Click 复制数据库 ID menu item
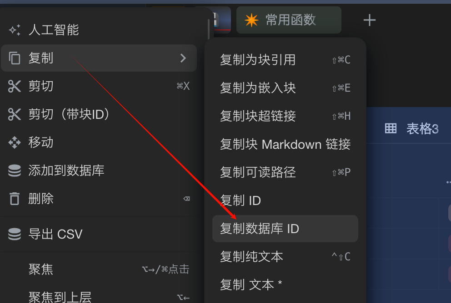 tap(285, 229)
